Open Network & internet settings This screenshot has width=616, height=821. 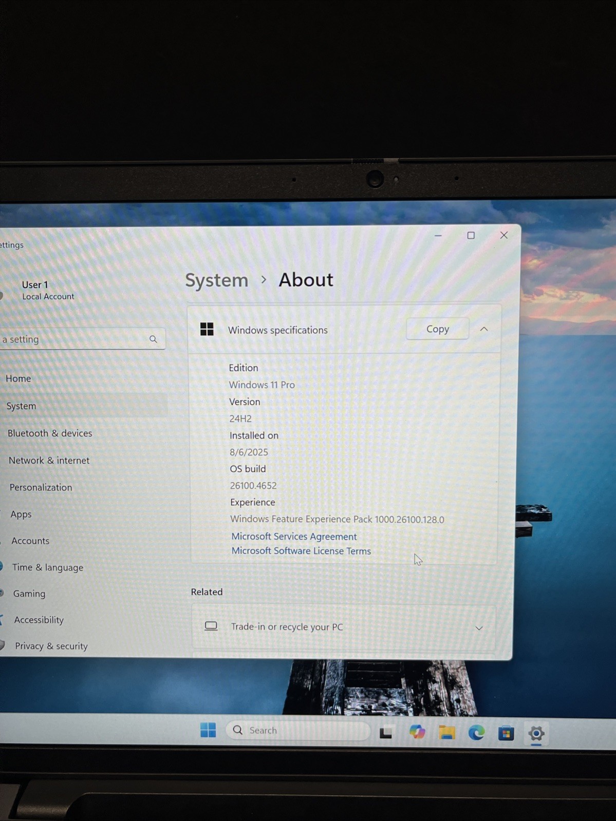coord(49,460)
